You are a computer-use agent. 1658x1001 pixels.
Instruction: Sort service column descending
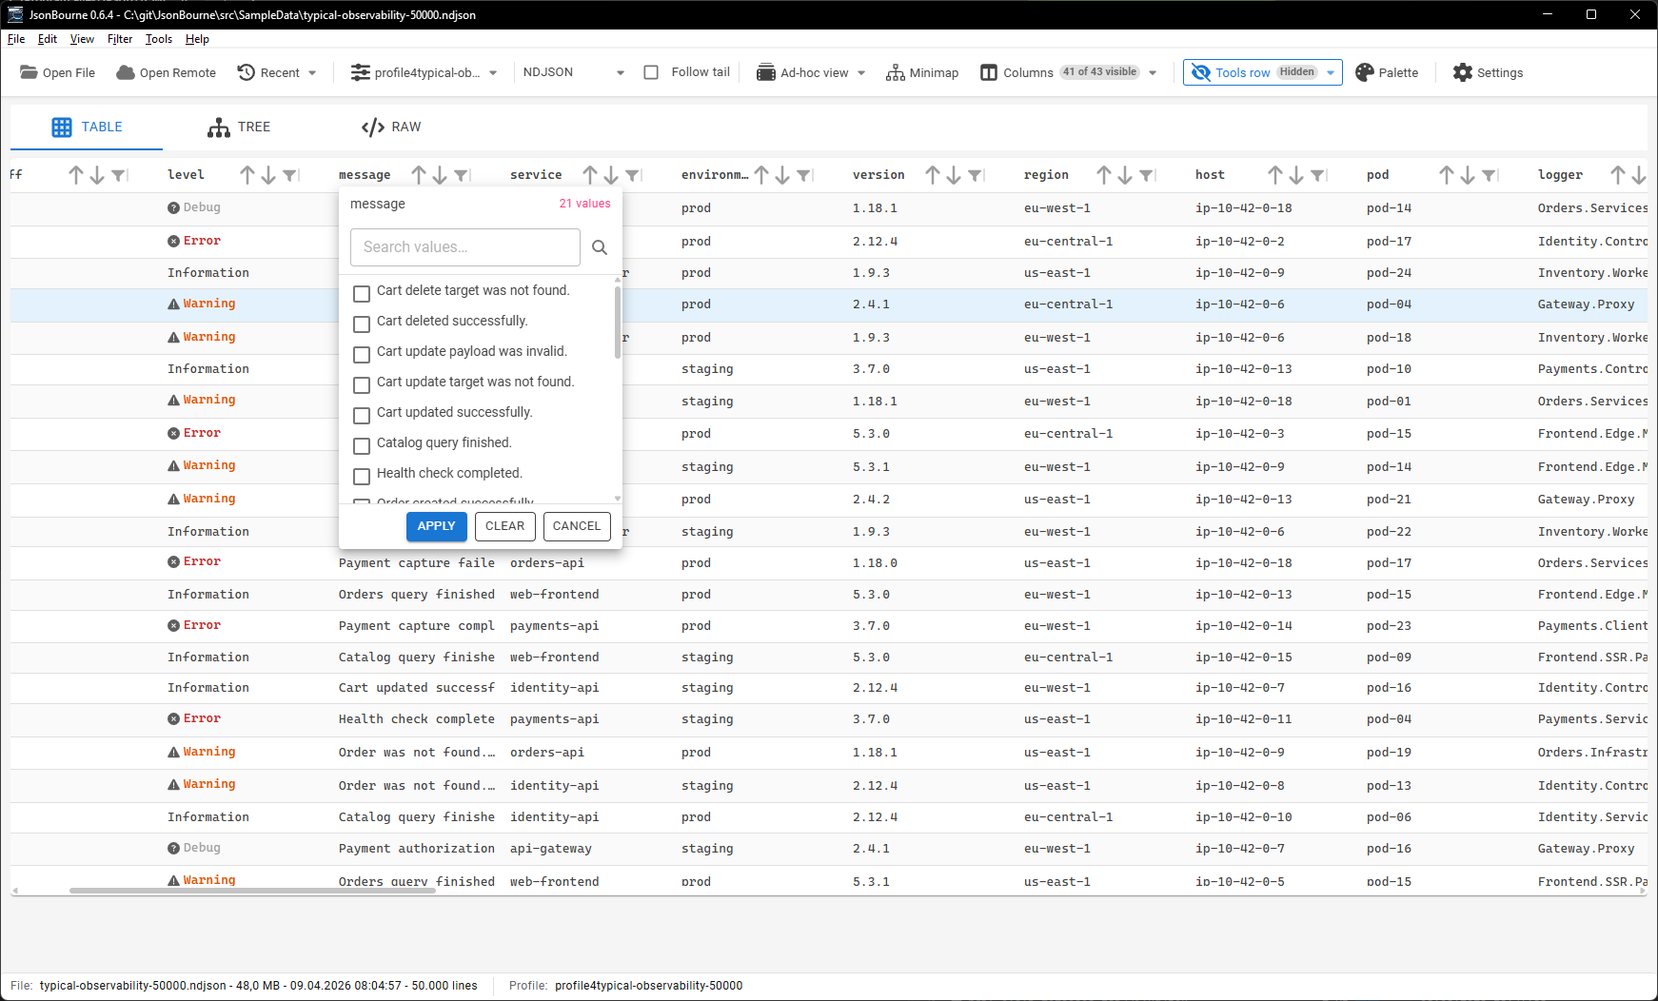(611, 175)
